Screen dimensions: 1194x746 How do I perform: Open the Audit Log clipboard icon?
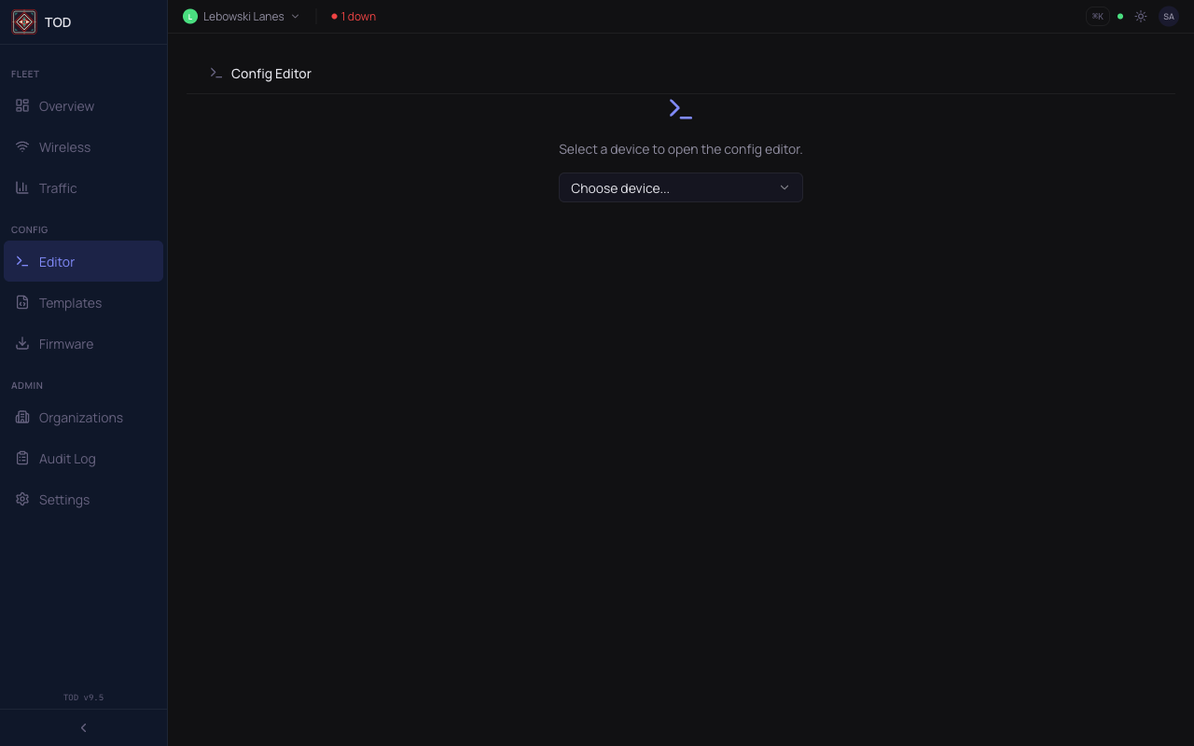tap(22, 459)
